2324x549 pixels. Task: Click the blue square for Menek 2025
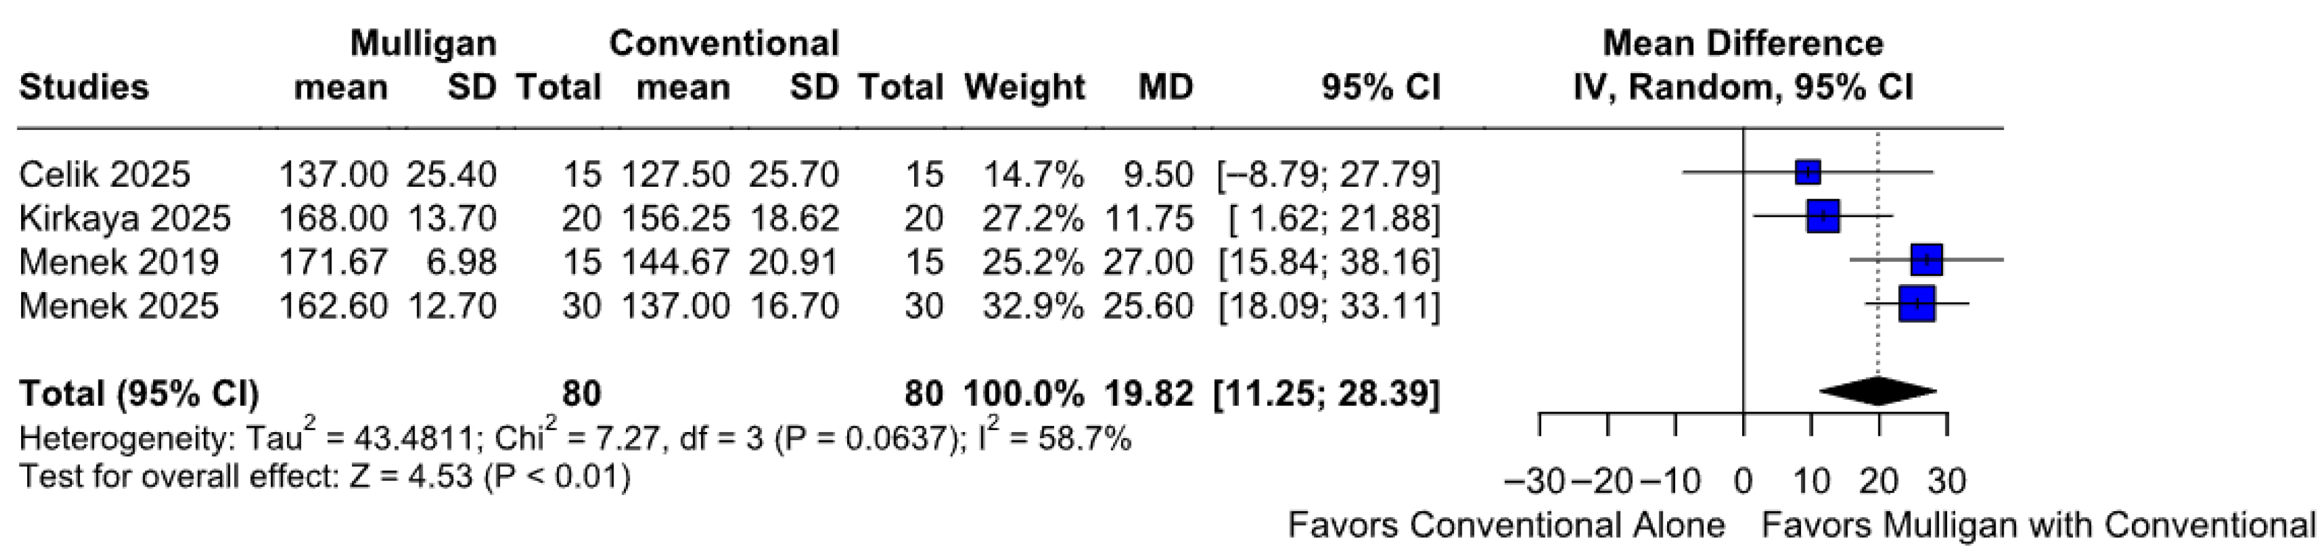pos(1917,304)
